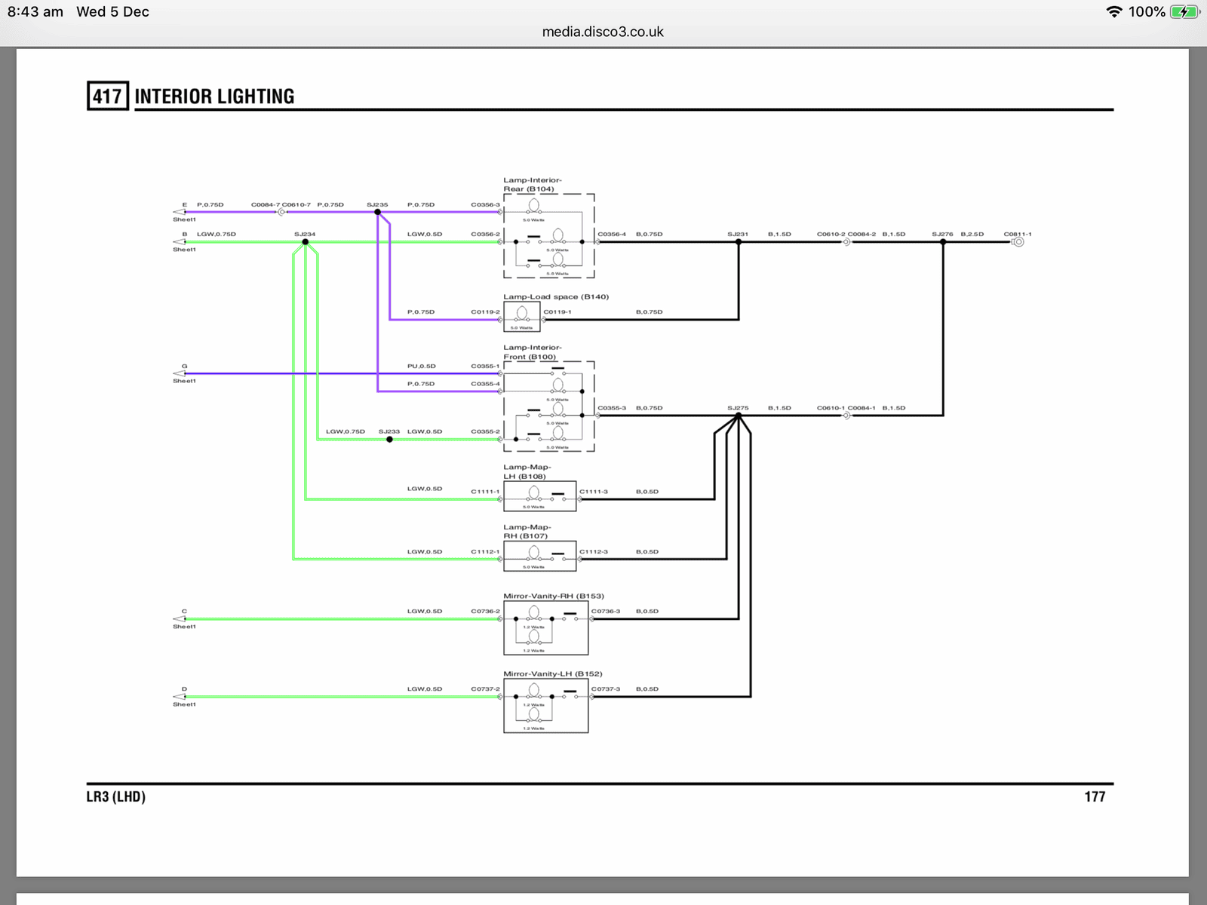Click the Lamp-Map-RH (B107) label

[527, 532]
